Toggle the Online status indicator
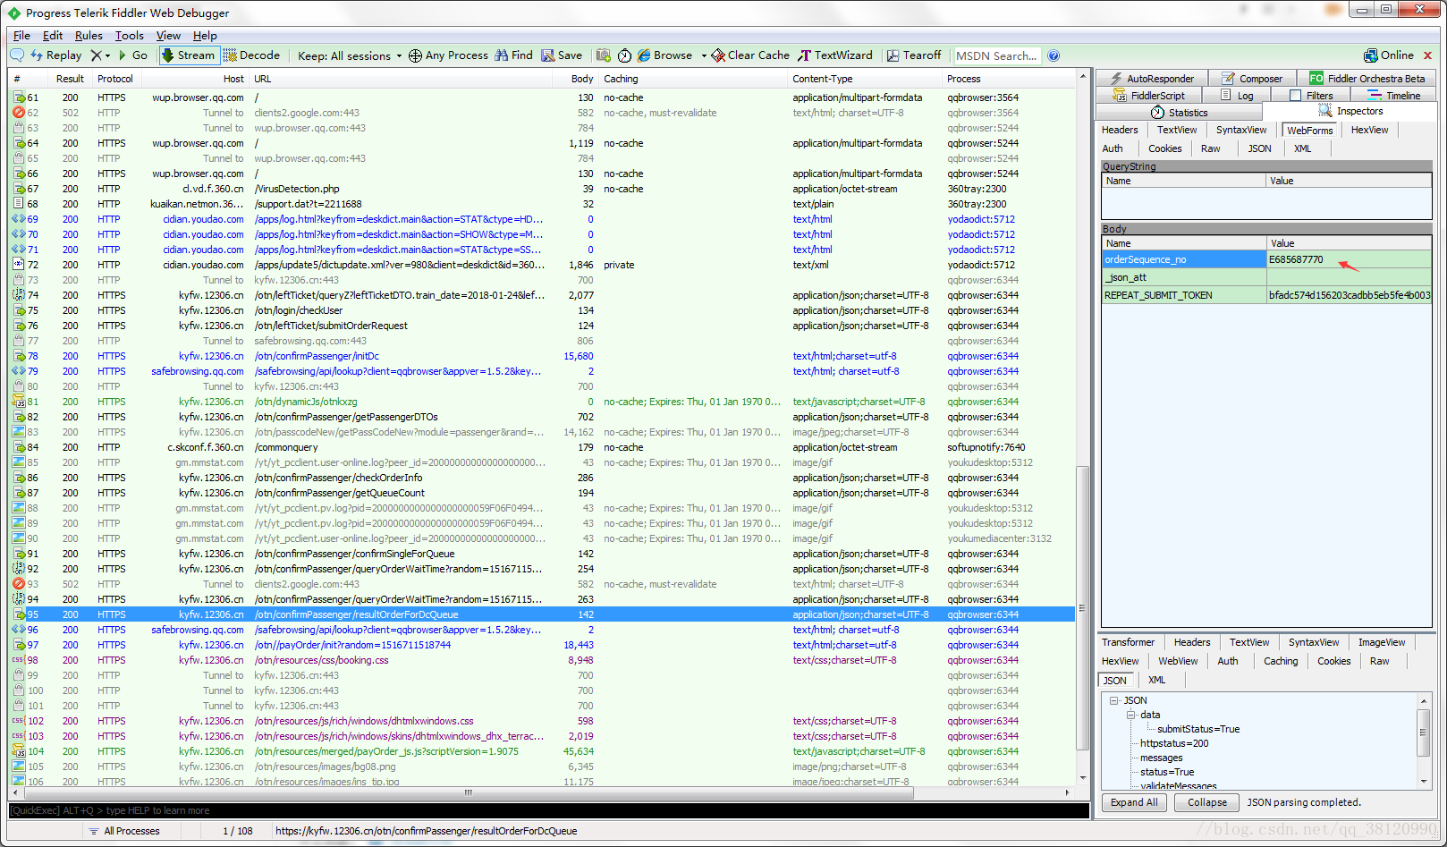1447x847 pixels. click(x=1389, y=55)
